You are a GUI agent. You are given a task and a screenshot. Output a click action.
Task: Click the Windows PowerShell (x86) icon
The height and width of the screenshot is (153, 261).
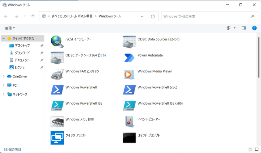point(129,90)
